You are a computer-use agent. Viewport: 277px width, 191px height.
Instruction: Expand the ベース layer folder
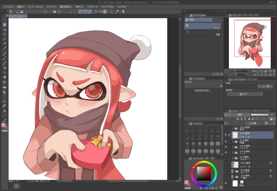pos(233,152)
